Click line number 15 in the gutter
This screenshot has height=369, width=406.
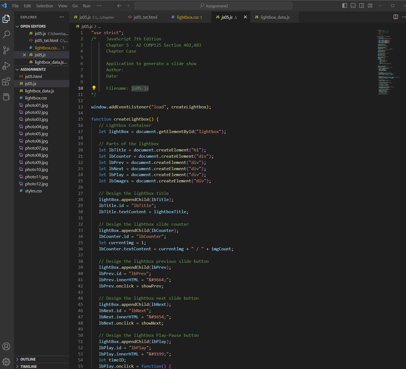(80, 119)
